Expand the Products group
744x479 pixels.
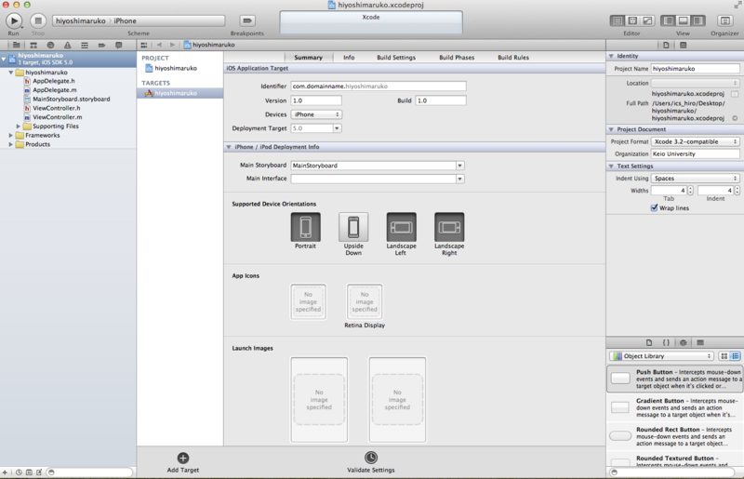pos(11,144)
